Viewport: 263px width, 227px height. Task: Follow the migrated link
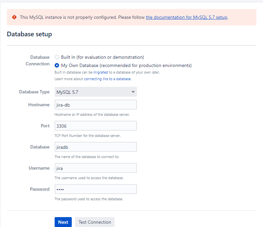[101, 72]
